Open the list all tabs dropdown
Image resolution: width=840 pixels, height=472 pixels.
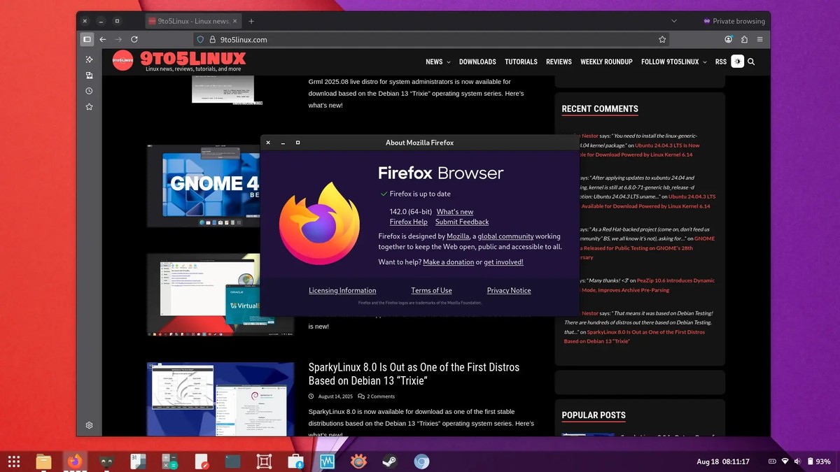pyautogui.click(x=674, y=21)
